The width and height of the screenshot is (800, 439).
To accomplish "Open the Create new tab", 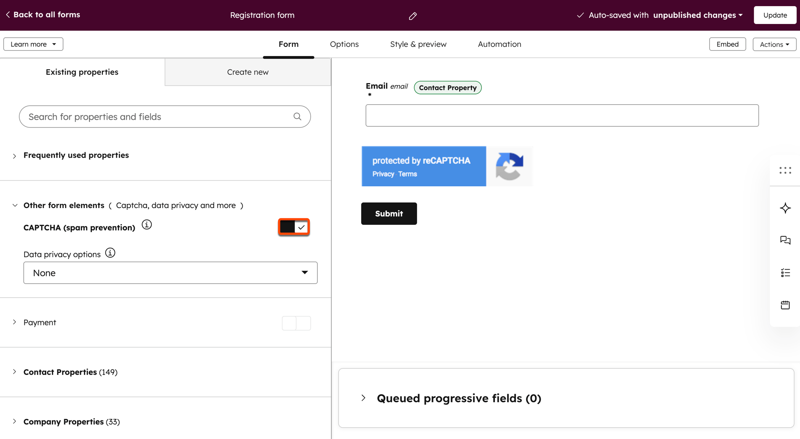I will tap(248, 72).
